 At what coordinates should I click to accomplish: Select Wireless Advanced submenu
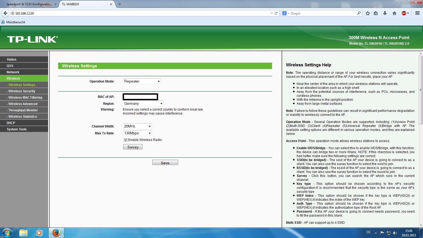coord(24,104)
